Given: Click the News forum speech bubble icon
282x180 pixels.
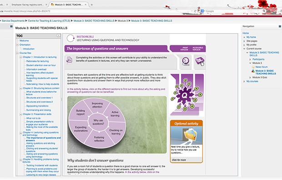Looking at the screenshot, I should coord(253,67).
